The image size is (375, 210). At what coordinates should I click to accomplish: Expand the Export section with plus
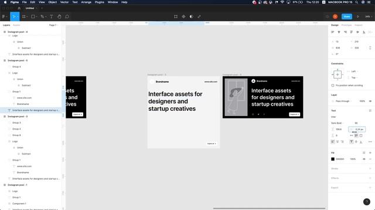point(370,188)
